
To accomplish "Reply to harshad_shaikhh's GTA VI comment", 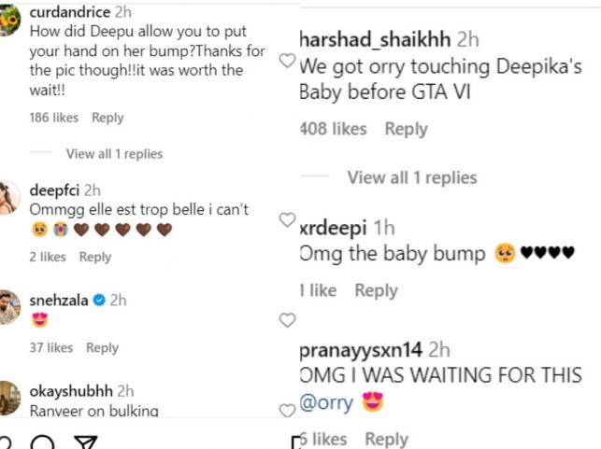I will click(406, 129).
